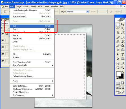Switch to Standard Screen Mode

coord(117,88)
